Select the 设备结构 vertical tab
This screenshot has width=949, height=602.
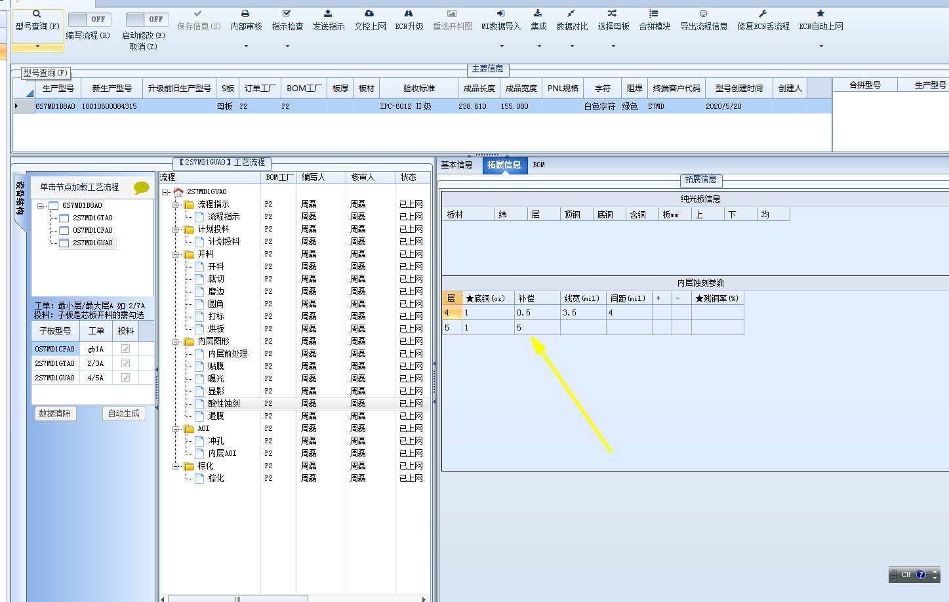tap(20, 198)
